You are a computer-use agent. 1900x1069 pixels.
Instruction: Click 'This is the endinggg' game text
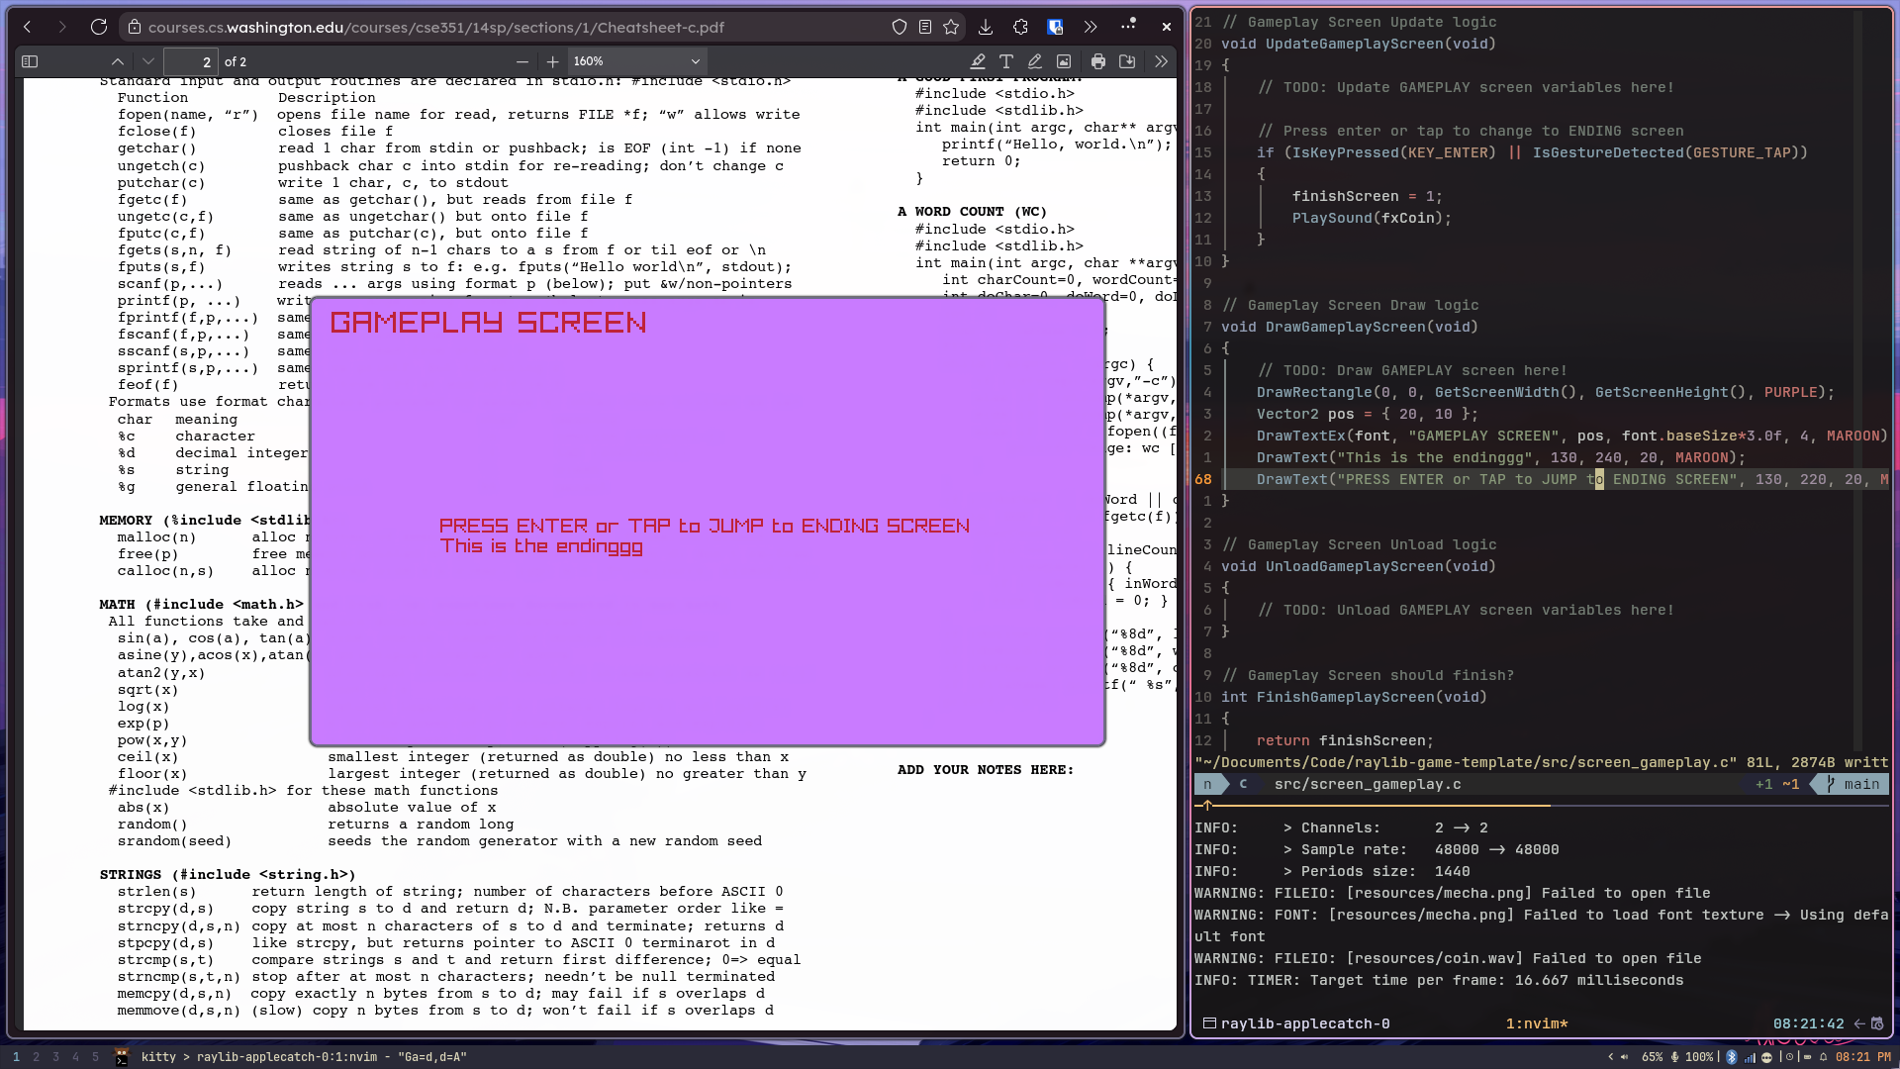pos(541,546)
